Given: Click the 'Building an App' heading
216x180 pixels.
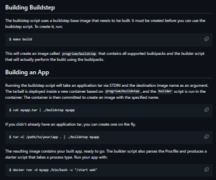Looking at the screenshot, I should point(27,72).
